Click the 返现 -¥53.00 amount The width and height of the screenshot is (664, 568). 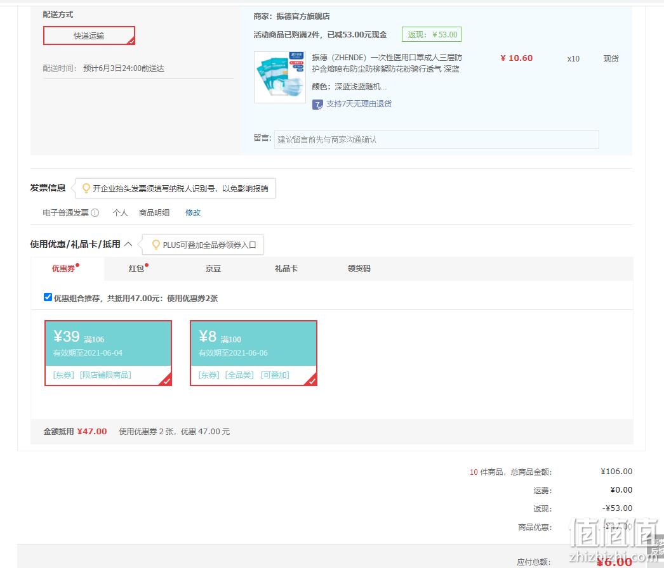[x=617, y=508]
